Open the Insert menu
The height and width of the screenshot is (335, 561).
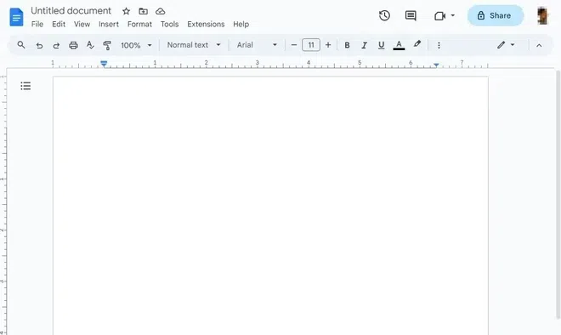(x=109, y=25)
